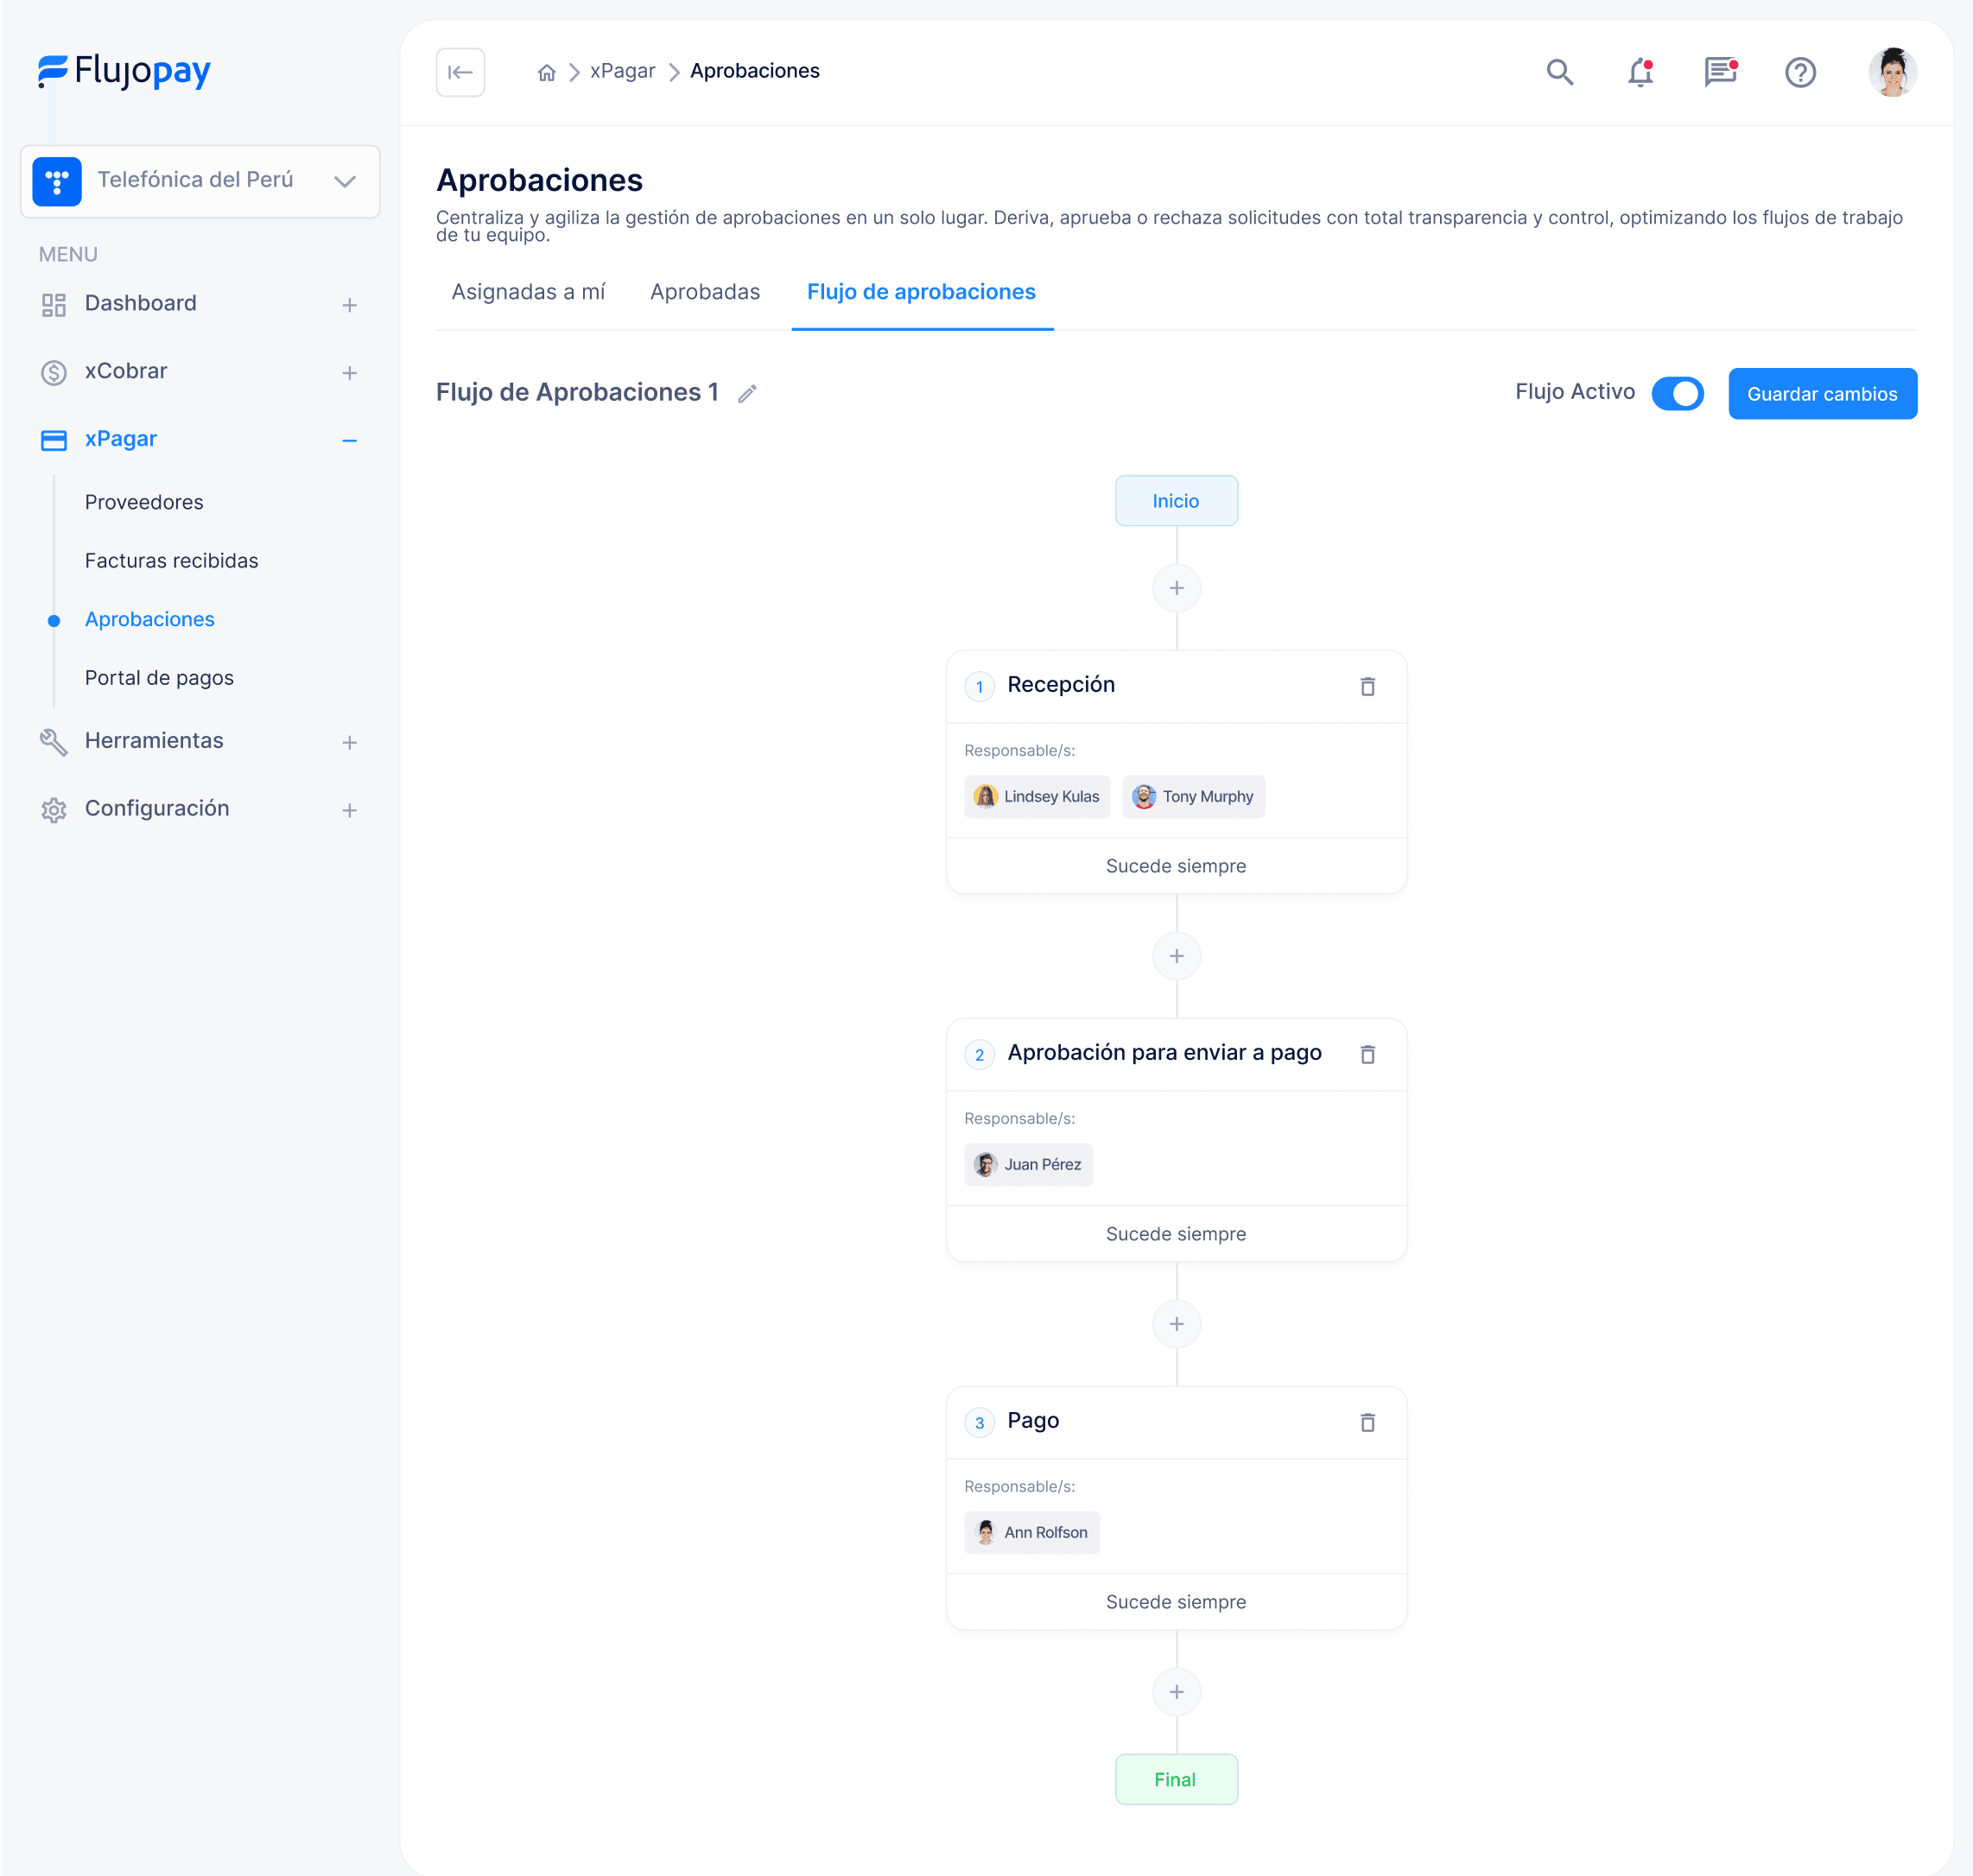Image resolution: width=1973 pixels, height=1876 pixels.
Task: Add step between Inicio and Recepción
Action: pos(1176,588)
